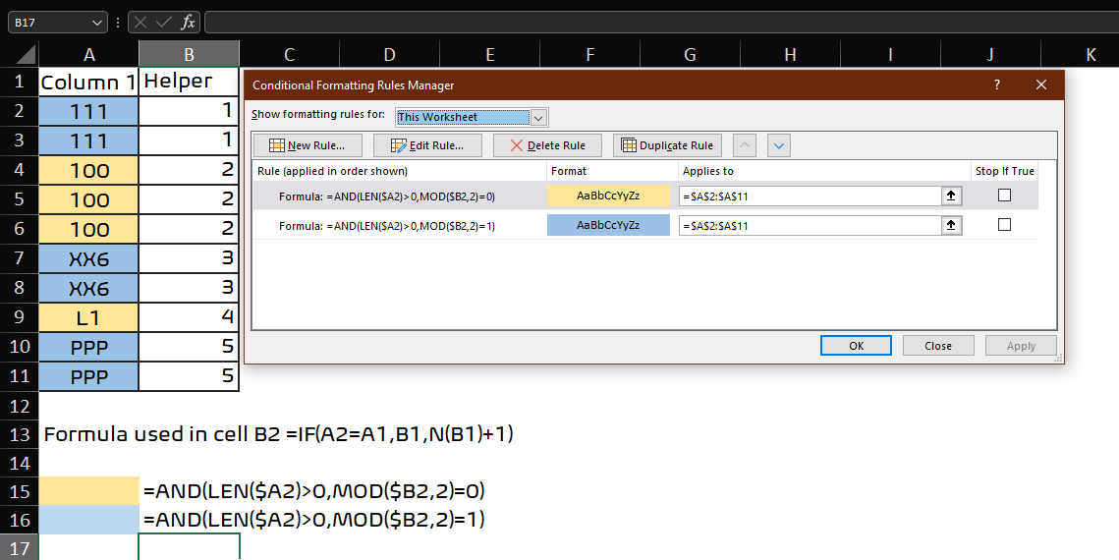
Task: Collapse dialog via MOD=0 rule range selector
Action: pyautogui.click(x=951, y=196)
